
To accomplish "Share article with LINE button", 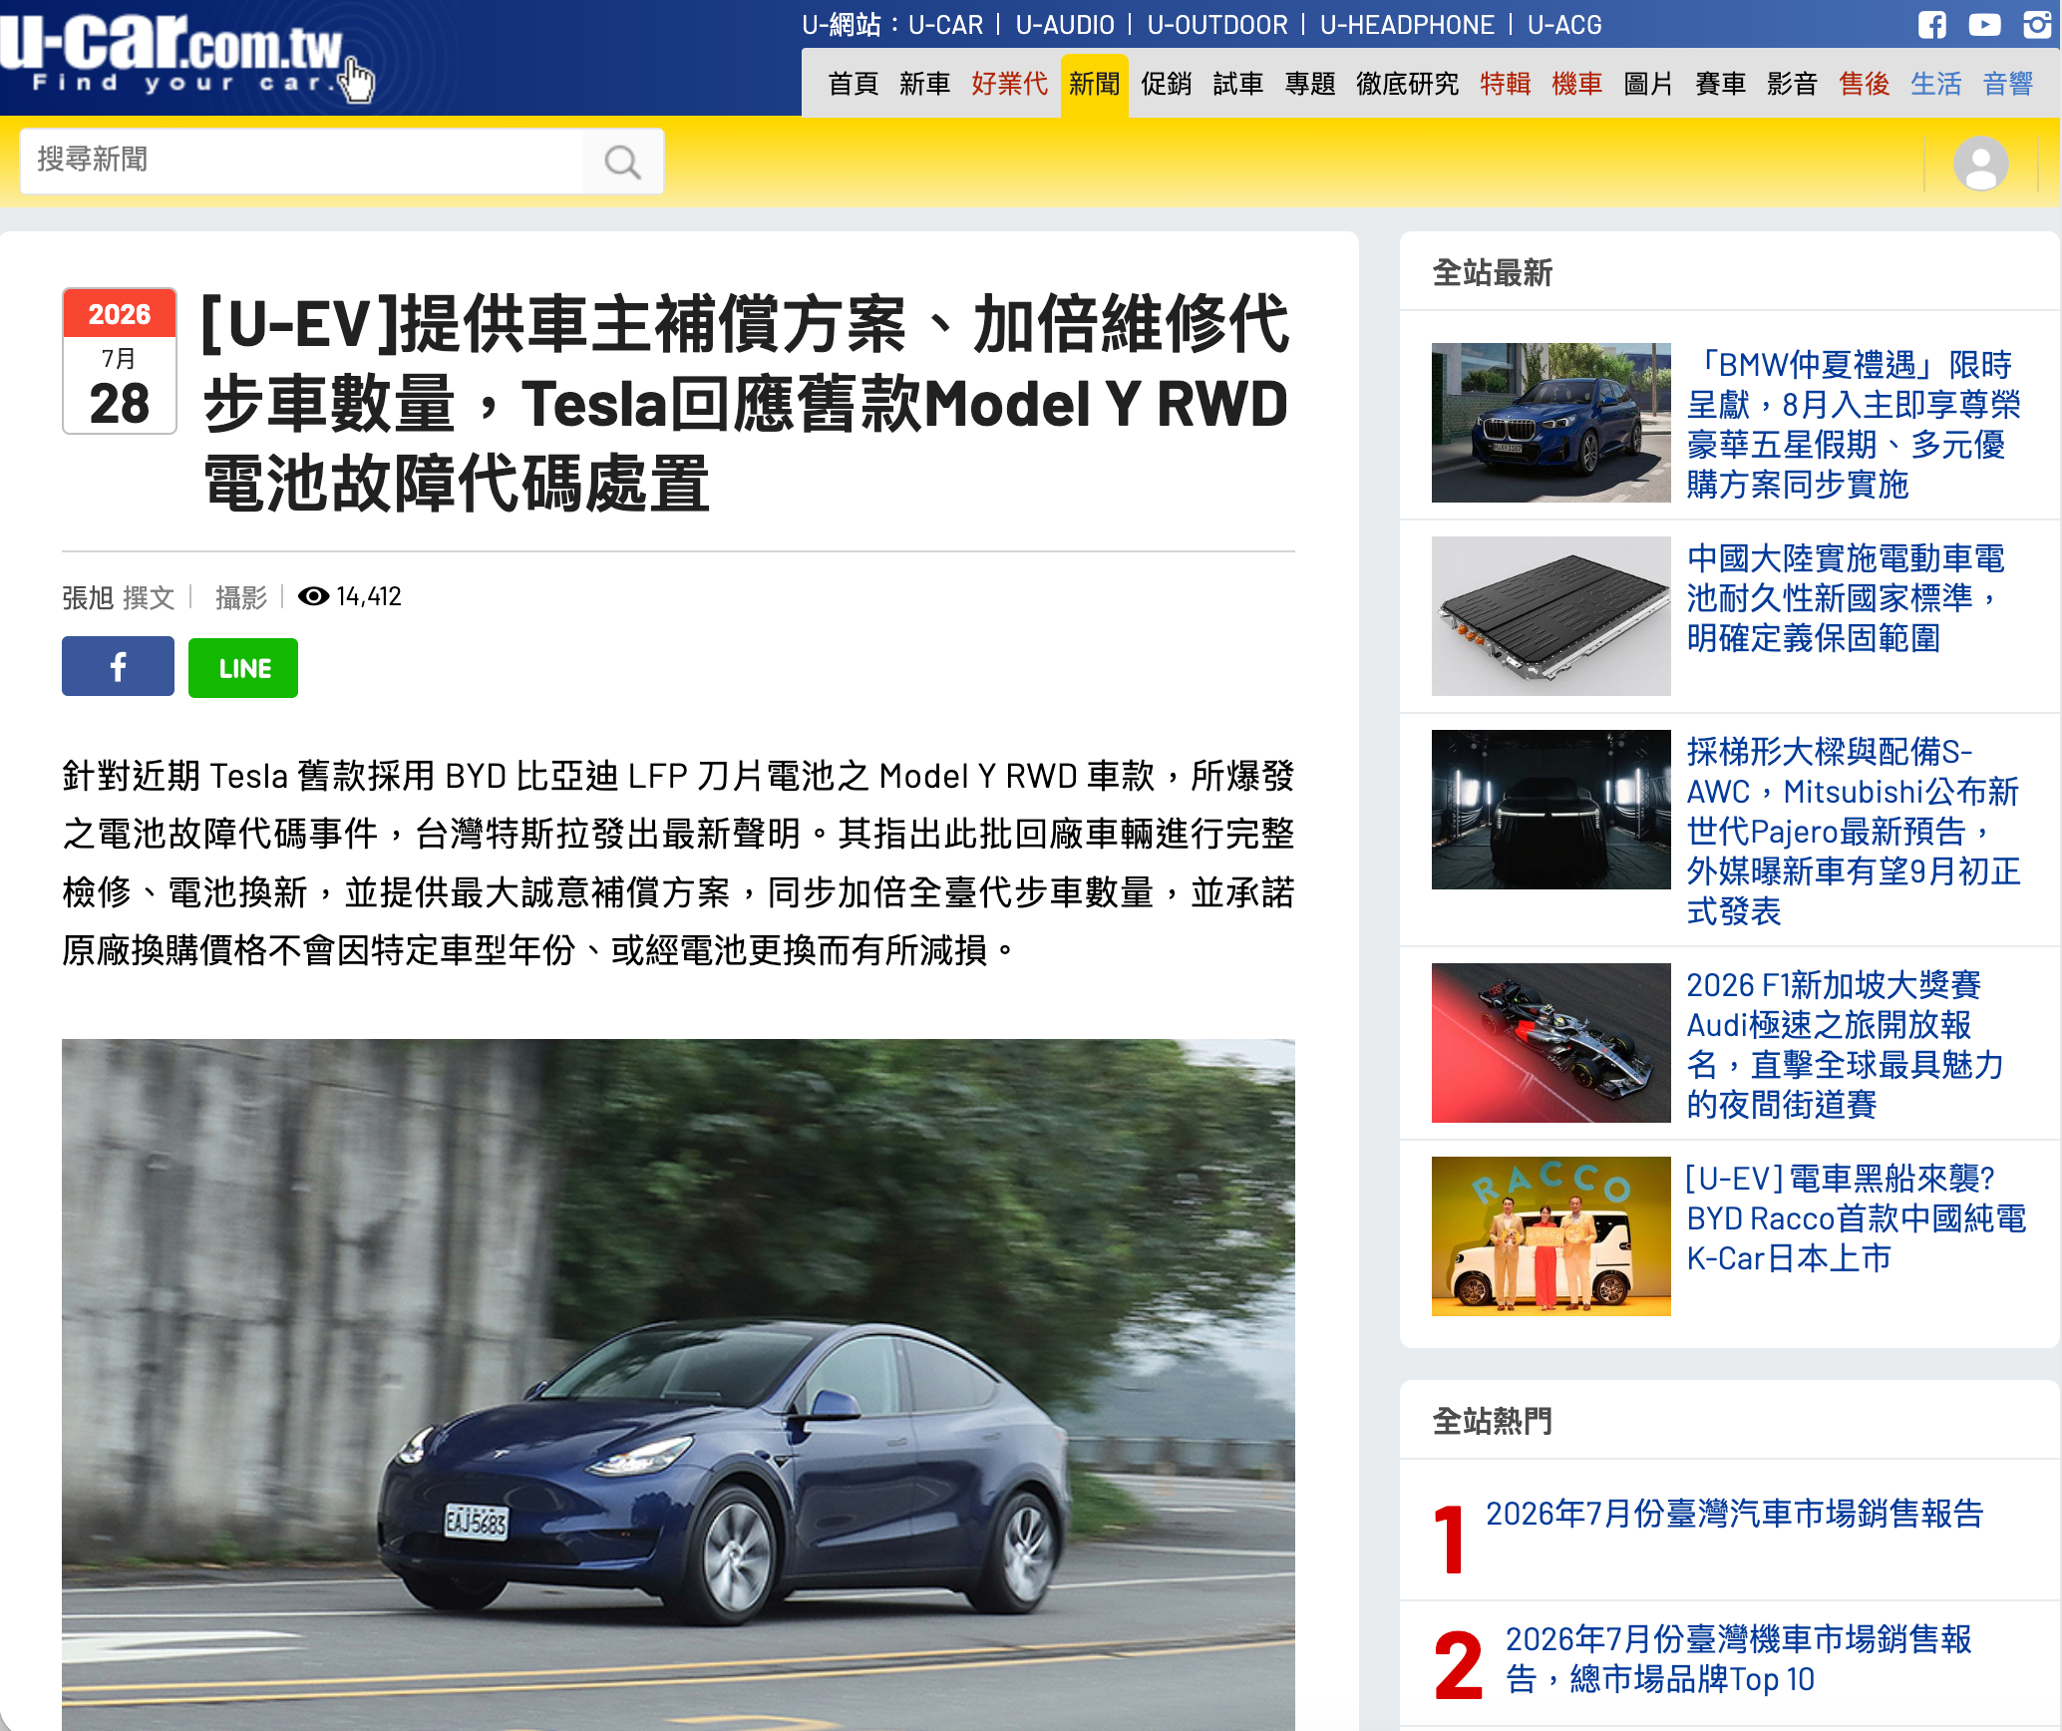I will point(243,667).
